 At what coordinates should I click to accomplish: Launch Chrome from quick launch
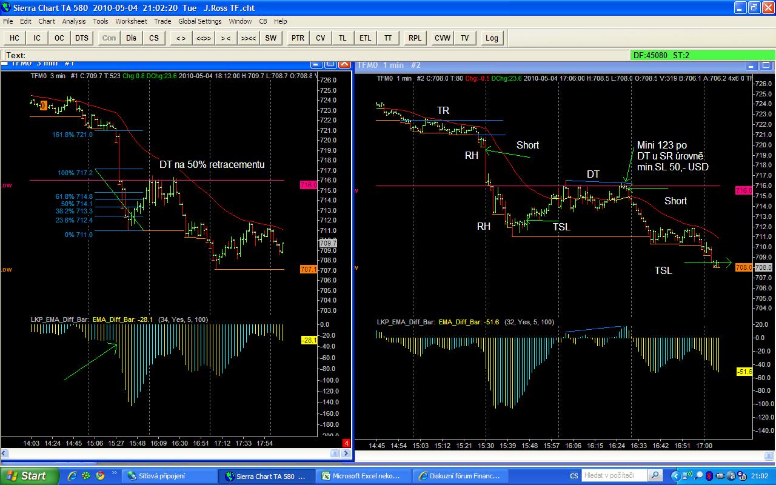point(99,476)
